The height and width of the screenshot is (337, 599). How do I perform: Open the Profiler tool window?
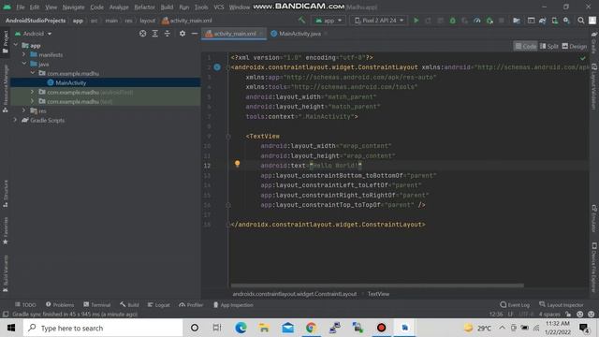click(x=191, y=305)
